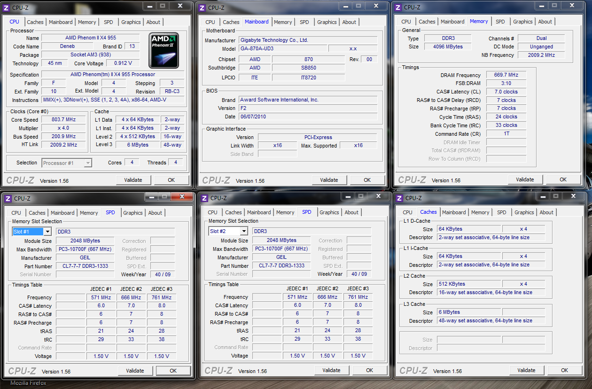Viewport: 592px width, 389px height.
Task: Click OK in the Mainboard info window
Action: pyautogui.click(x=367, y=180)
